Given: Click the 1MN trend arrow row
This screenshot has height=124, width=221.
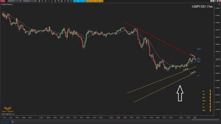Looking at the screenshot, I should [207, 110].
